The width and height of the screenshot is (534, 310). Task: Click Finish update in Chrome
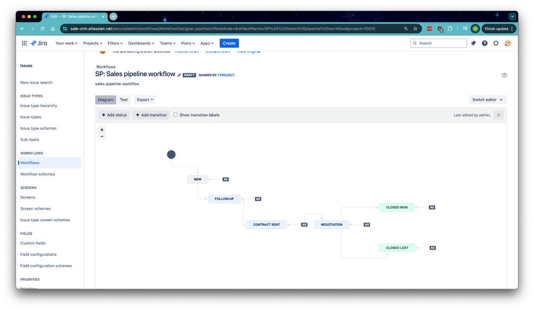pyautogui.click(x=499, y=29)
